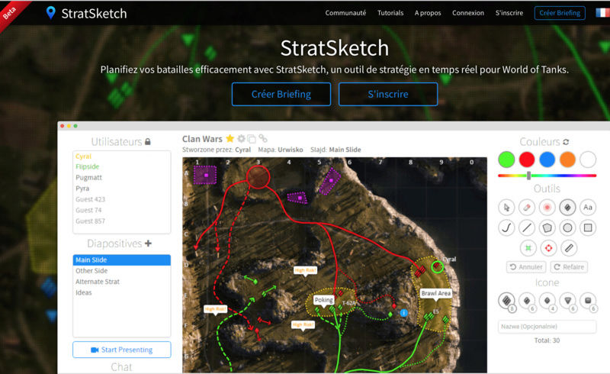Open the Communauté menu item
This screenshot has width=610, height=374.
click(x=345, y=13)
